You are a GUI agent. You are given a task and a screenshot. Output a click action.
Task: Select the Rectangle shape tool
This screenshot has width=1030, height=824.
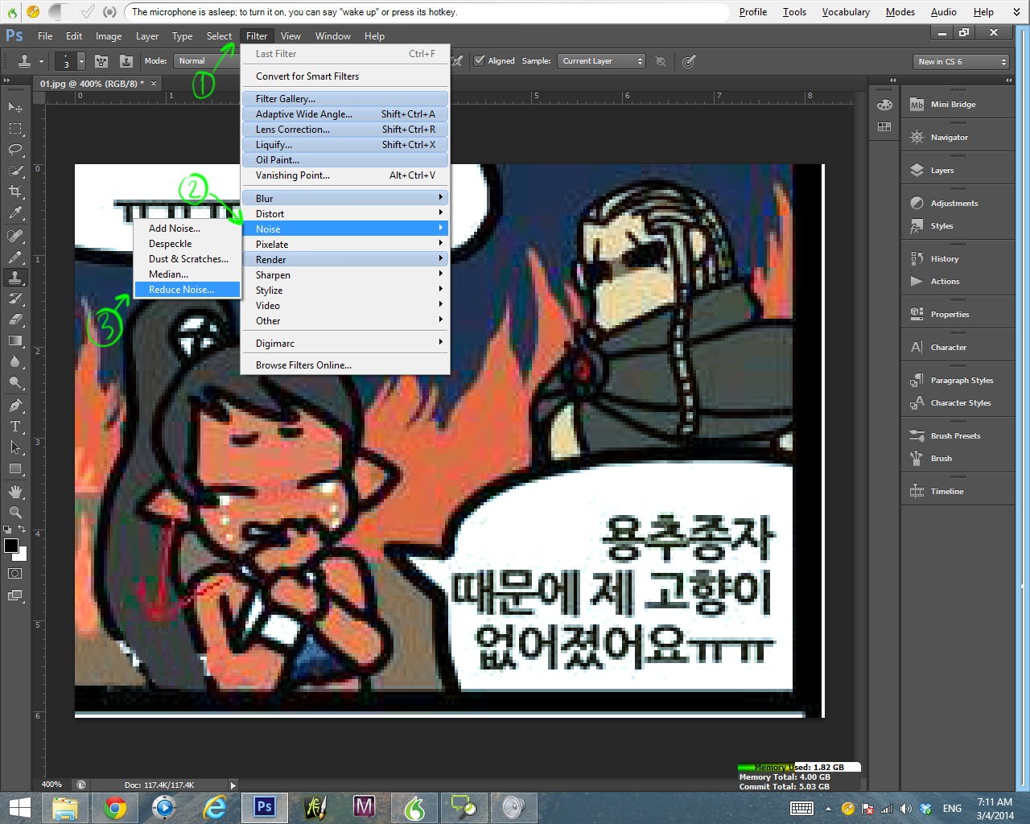pyautogui.click(x=15, y=468)
